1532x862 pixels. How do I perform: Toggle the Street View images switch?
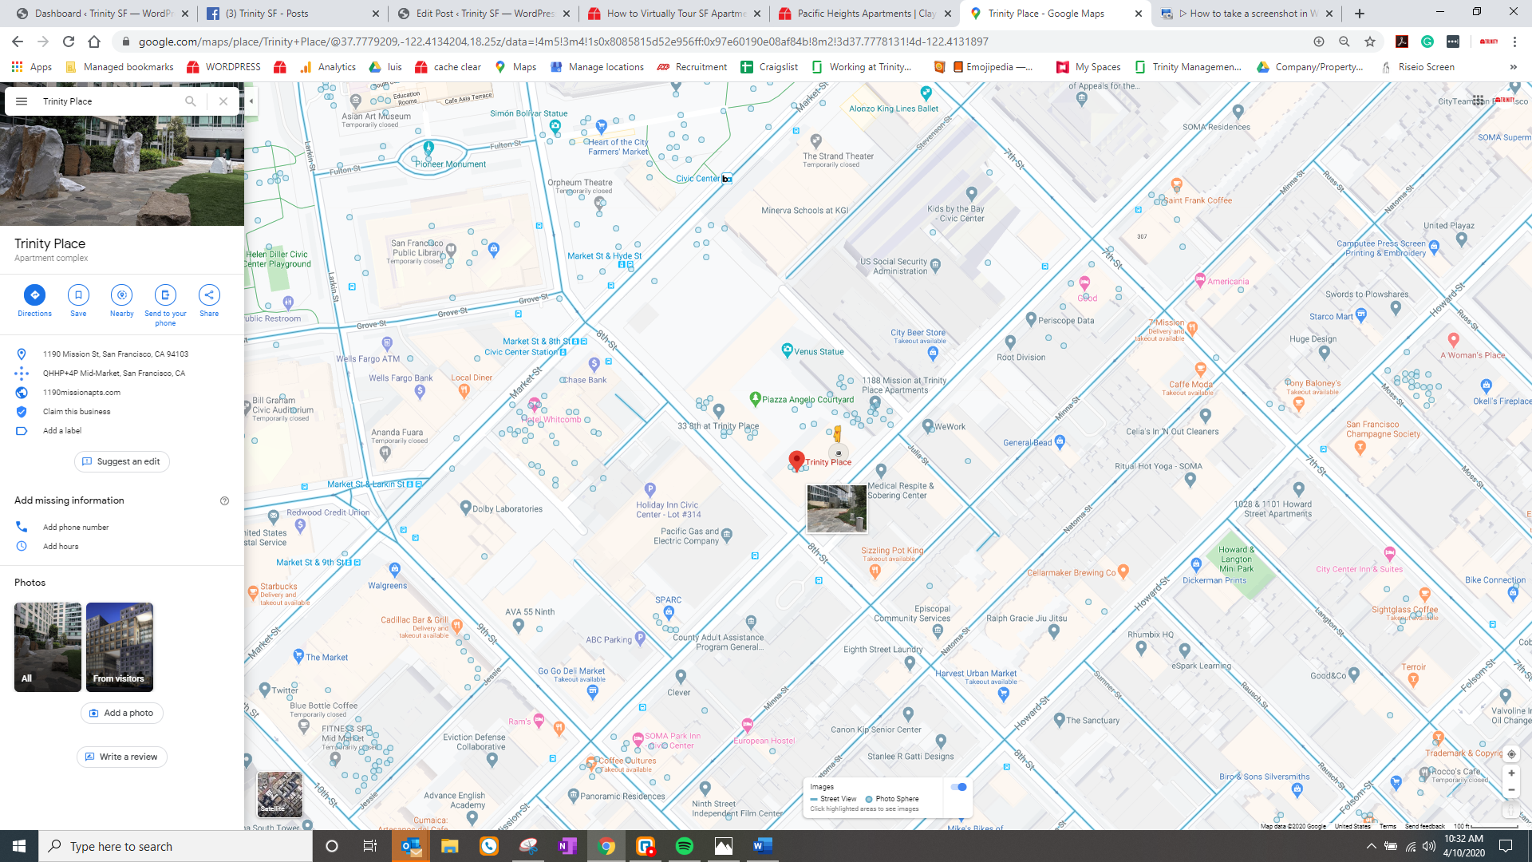tap(959, 787)
